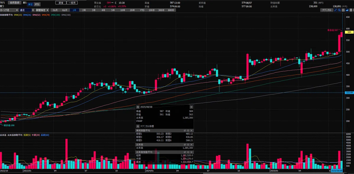Select the 6ヵ月 period tab
This screenshot has width=354, height=174.
point(65,10)
